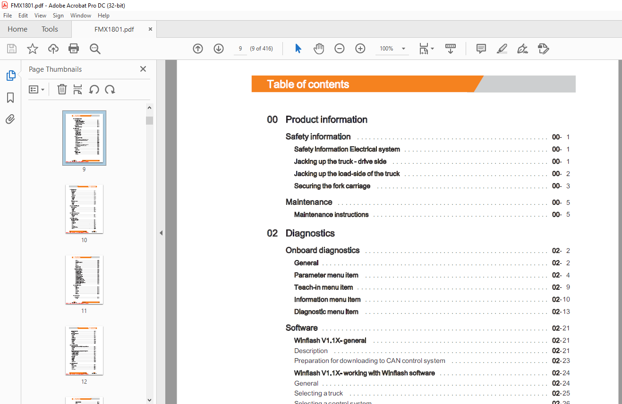Switch to the Home tab

pyautogui.click(x=17, y=29)
